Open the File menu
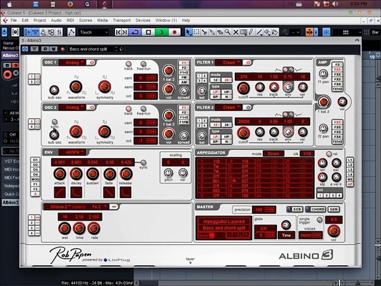The width and height of the screenshot is (381, 286). (x=13, y=20)
